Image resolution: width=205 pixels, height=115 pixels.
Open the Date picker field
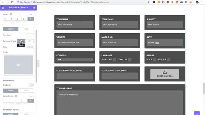point(165,42)
